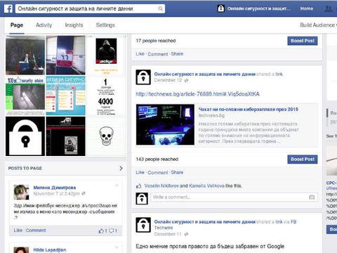337x253 pixels.
Task: Click Like under 143 people reached post
Action: coord(140,172)
